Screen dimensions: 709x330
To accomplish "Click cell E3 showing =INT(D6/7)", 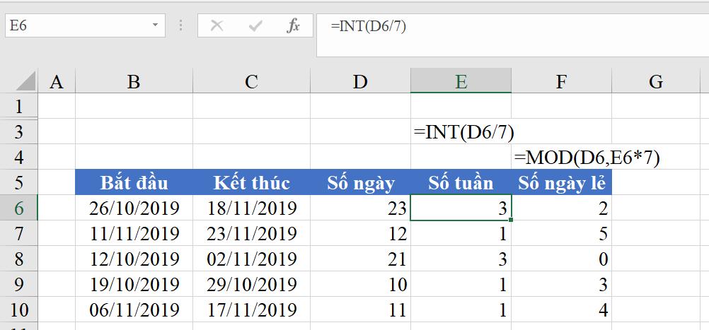I will point(461,132).
